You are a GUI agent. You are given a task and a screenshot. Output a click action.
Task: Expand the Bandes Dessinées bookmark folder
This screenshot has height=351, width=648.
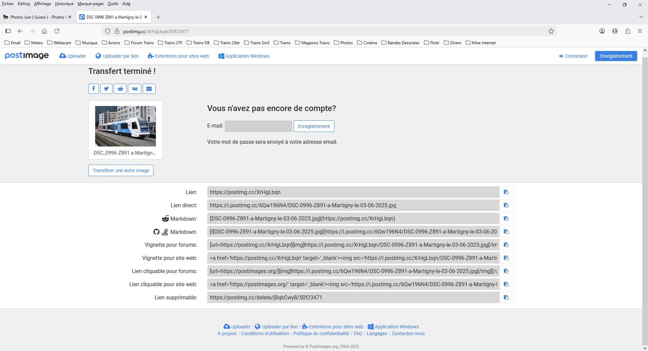(400, 43)
